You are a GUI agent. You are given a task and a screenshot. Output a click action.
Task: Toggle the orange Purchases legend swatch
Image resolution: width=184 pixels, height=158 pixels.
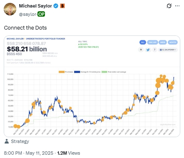[62, 72]
